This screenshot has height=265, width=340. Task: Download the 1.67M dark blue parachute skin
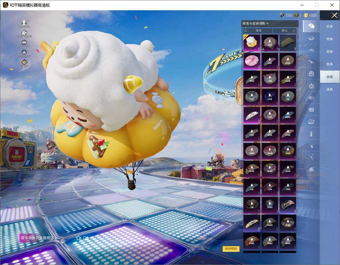click(269, 97)
